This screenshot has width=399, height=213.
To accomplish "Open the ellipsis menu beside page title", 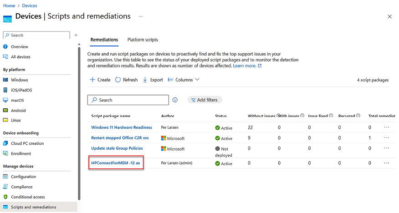I will tap(140, 16).
